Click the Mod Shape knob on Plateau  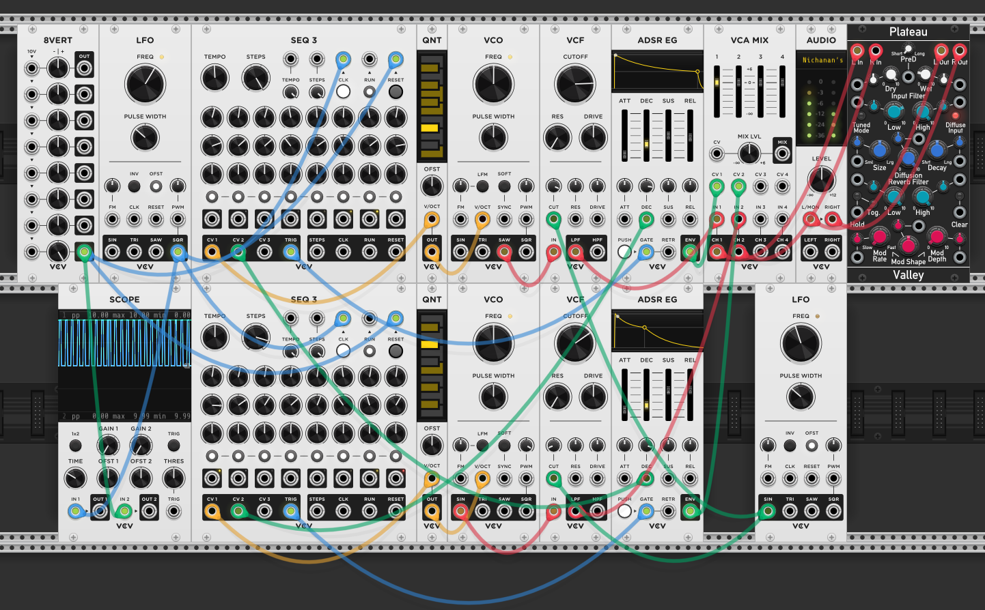click(908, 245)
